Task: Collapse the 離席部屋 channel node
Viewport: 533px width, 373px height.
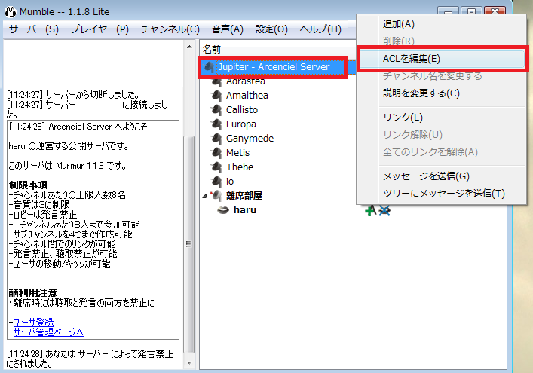Action: click(x=204, y=196)
